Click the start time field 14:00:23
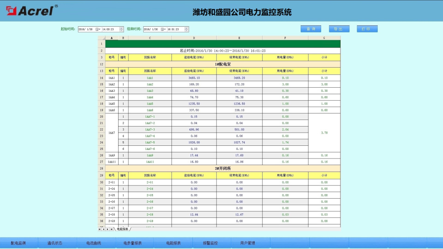Image resolution: width=443 pixels, height=249 pixels. (110, 29)
